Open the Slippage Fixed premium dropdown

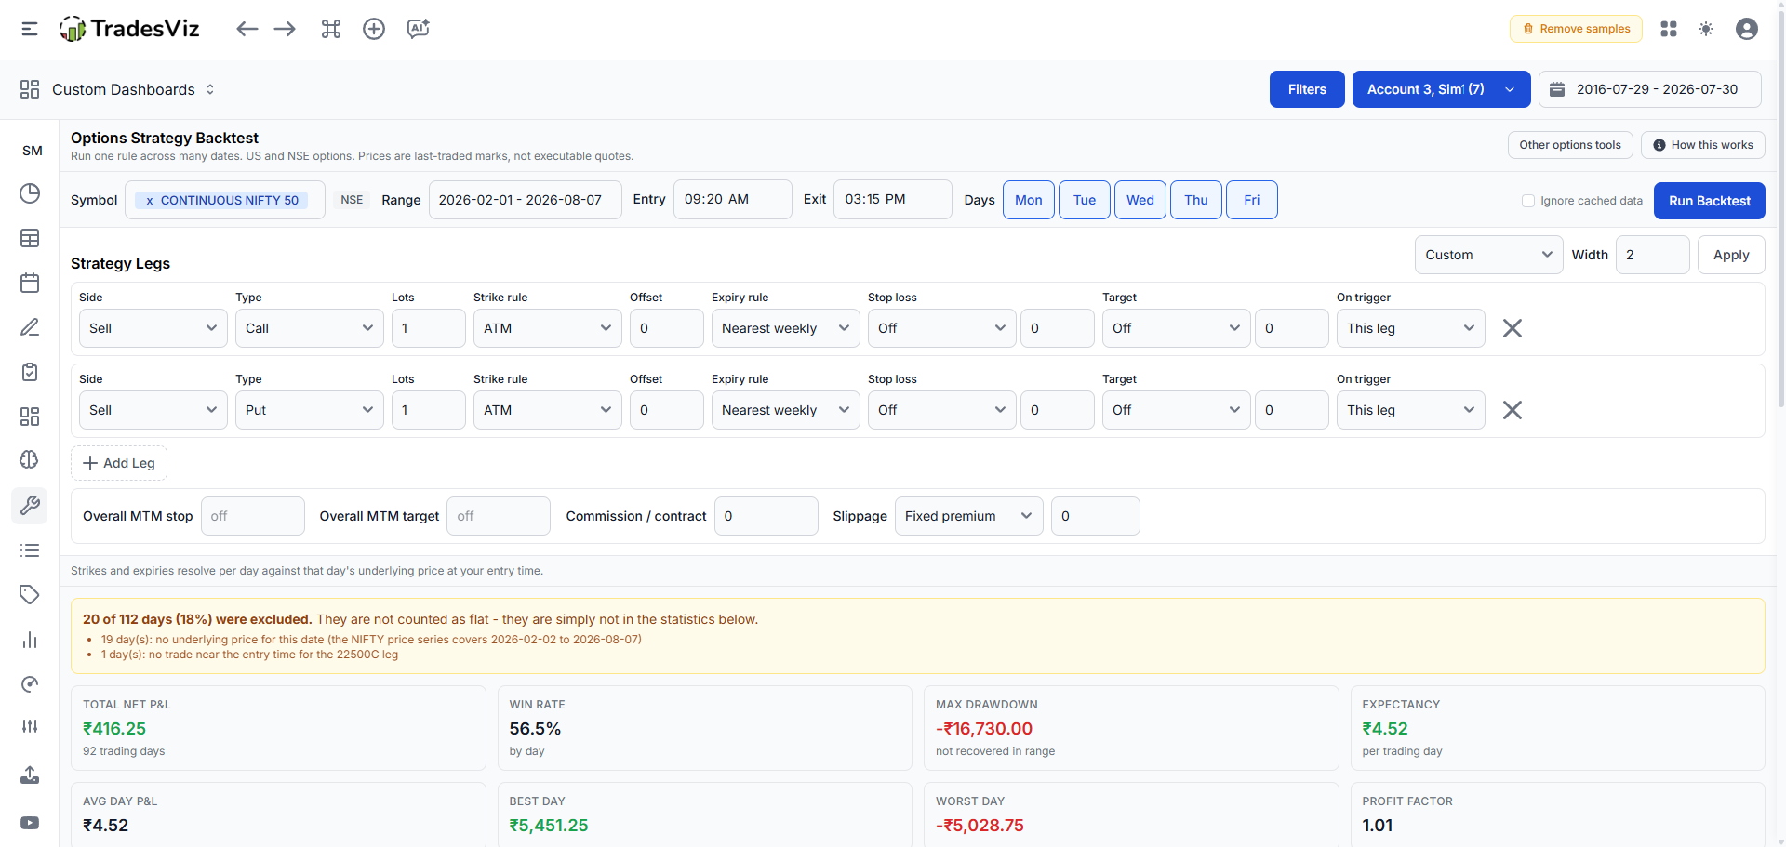click(969, 516)
